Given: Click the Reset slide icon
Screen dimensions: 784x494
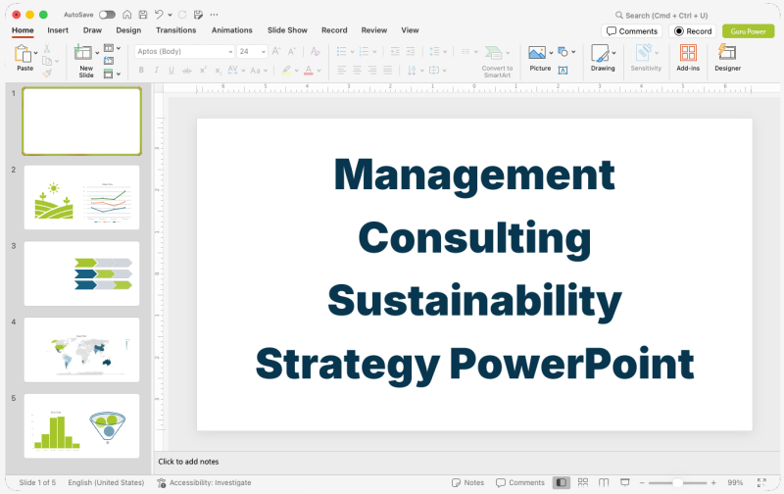Looking at the screenshot, I should (x=109, y=61).
